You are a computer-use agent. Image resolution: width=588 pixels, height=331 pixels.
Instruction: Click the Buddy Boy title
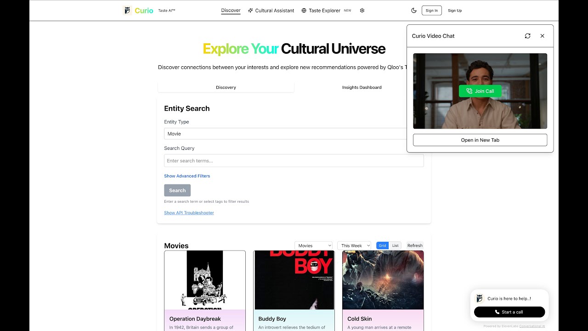[272, 319]
